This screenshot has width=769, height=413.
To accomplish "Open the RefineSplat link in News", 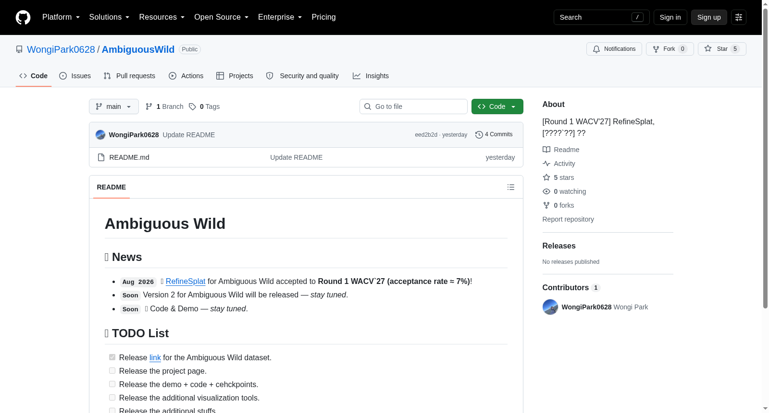I will pyautogui.click(x=186, y=282).
